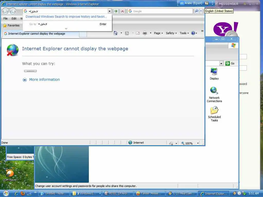263x197 pixels.
Task: Click the Internet Explorer Forward arrow button
Action: [13, 11]
